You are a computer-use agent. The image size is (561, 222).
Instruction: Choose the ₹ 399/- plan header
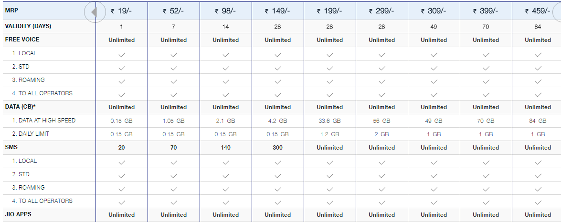pyautogui.click(x=486, y=11)
